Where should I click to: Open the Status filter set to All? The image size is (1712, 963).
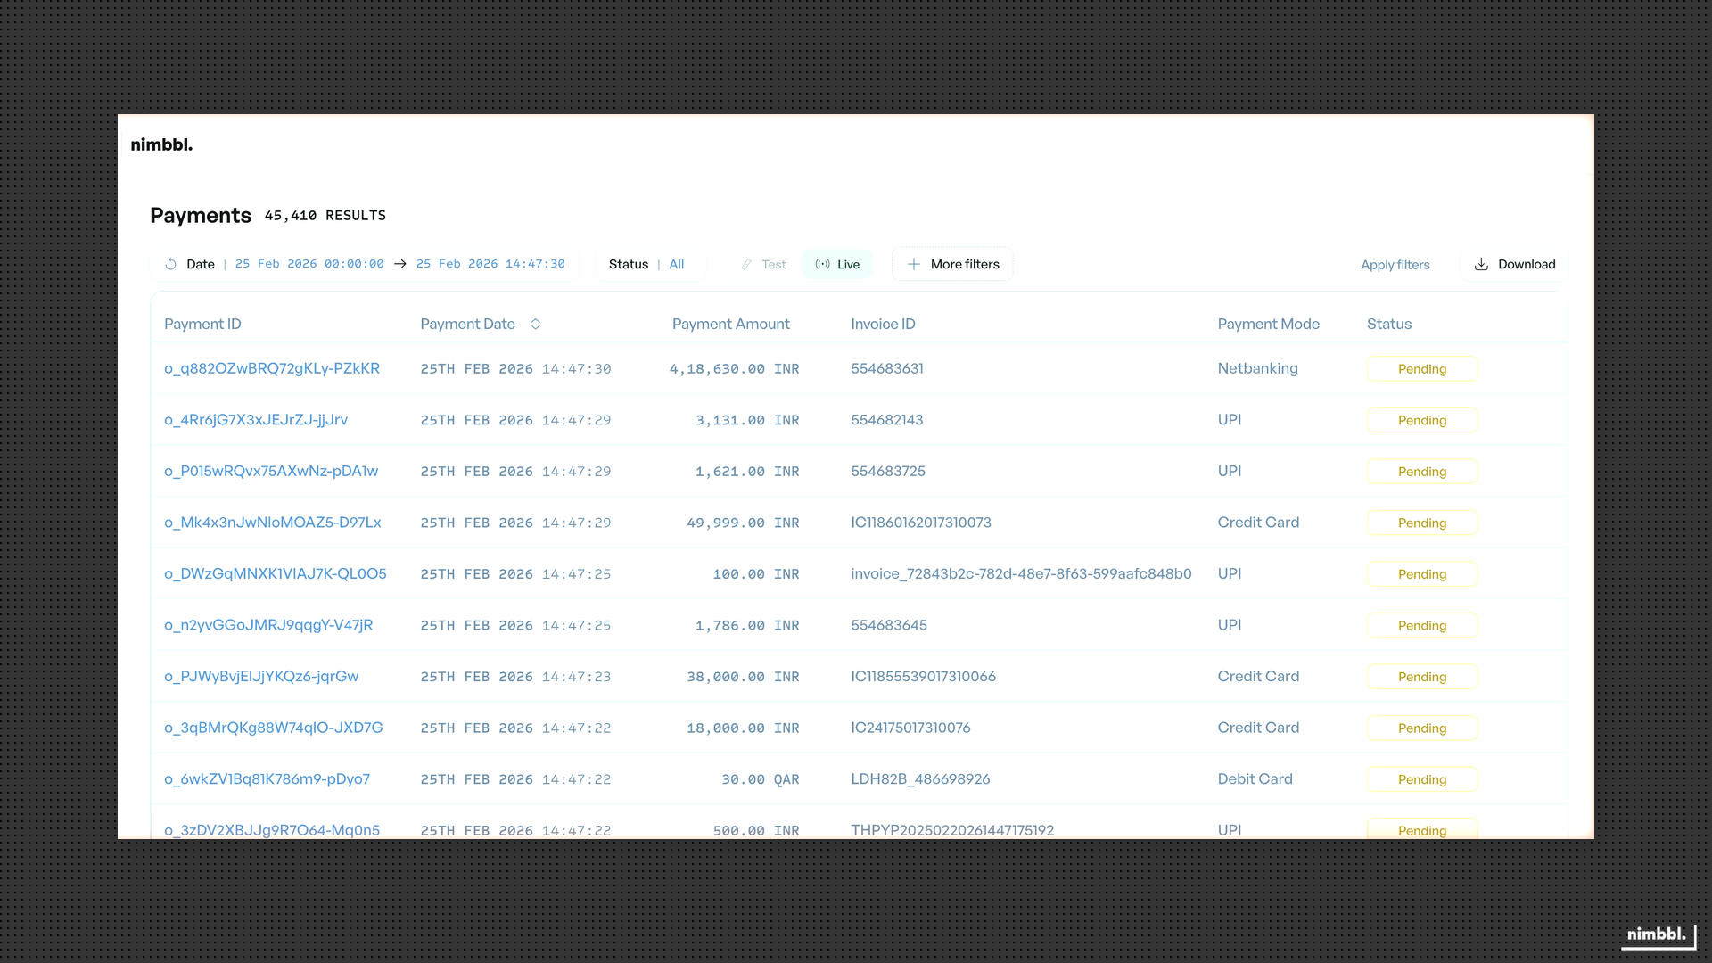pyautogui.click(x=650, y=264)
